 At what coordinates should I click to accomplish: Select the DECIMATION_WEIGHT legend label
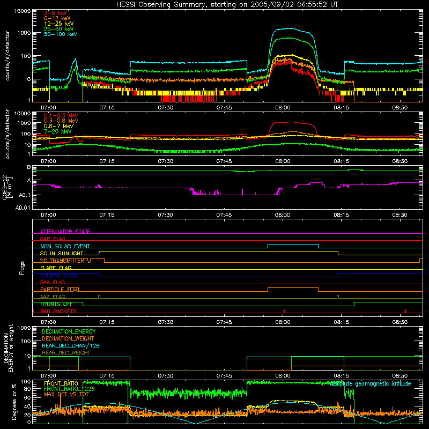[68, 339]
